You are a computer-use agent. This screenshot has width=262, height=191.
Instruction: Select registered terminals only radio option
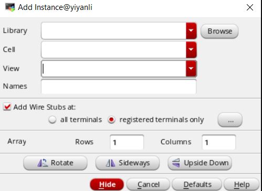click(x=111, y=120)
